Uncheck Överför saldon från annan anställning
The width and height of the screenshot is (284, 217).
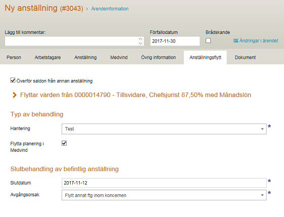coord(13,80)
